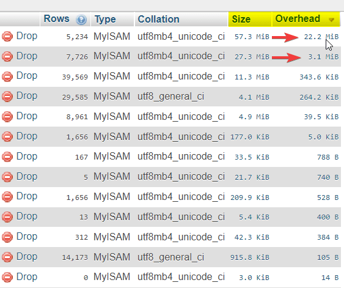Click the Drop icon in the 39,569 rows row
344x288 pixels.
coord(7,76)
